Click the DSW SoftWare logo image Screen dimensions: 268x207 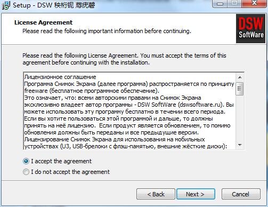[250, 29]
